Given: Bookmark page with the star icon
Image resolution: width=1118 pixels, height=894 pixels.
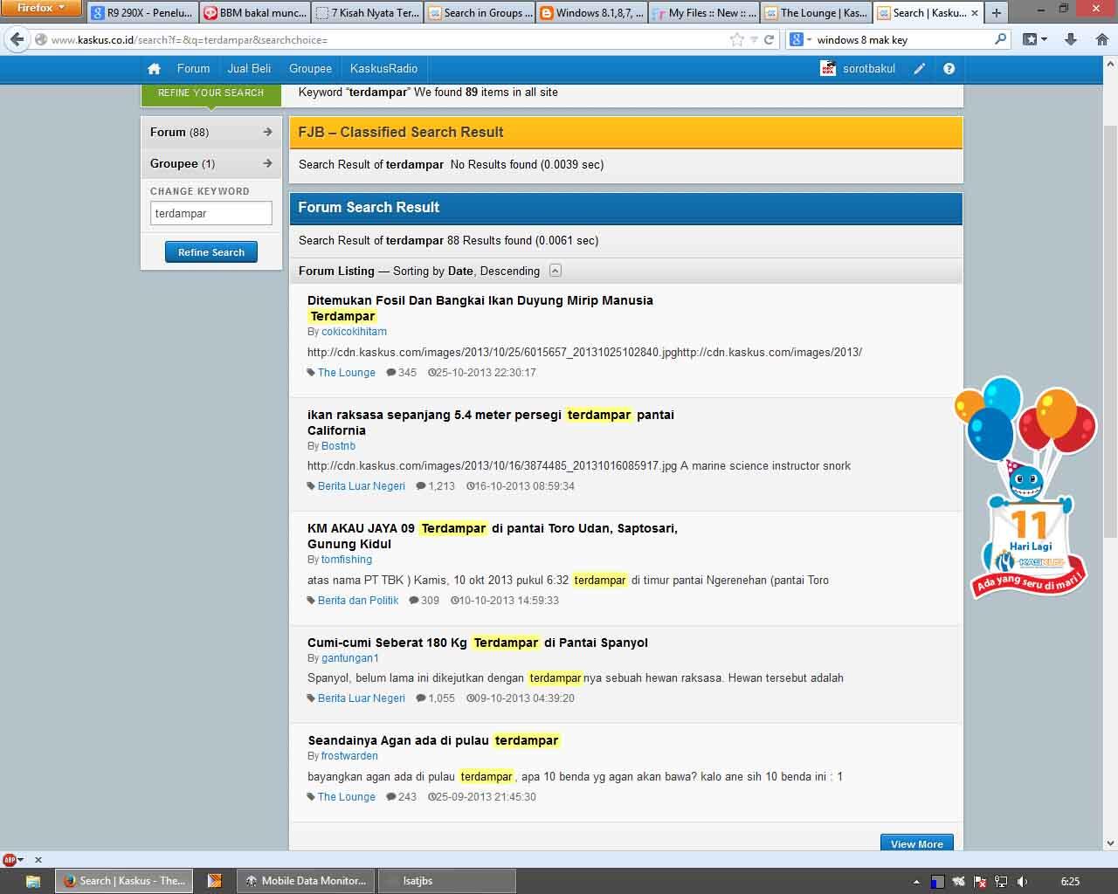Looking at the screenshot, I should click(x=736, y=39).
